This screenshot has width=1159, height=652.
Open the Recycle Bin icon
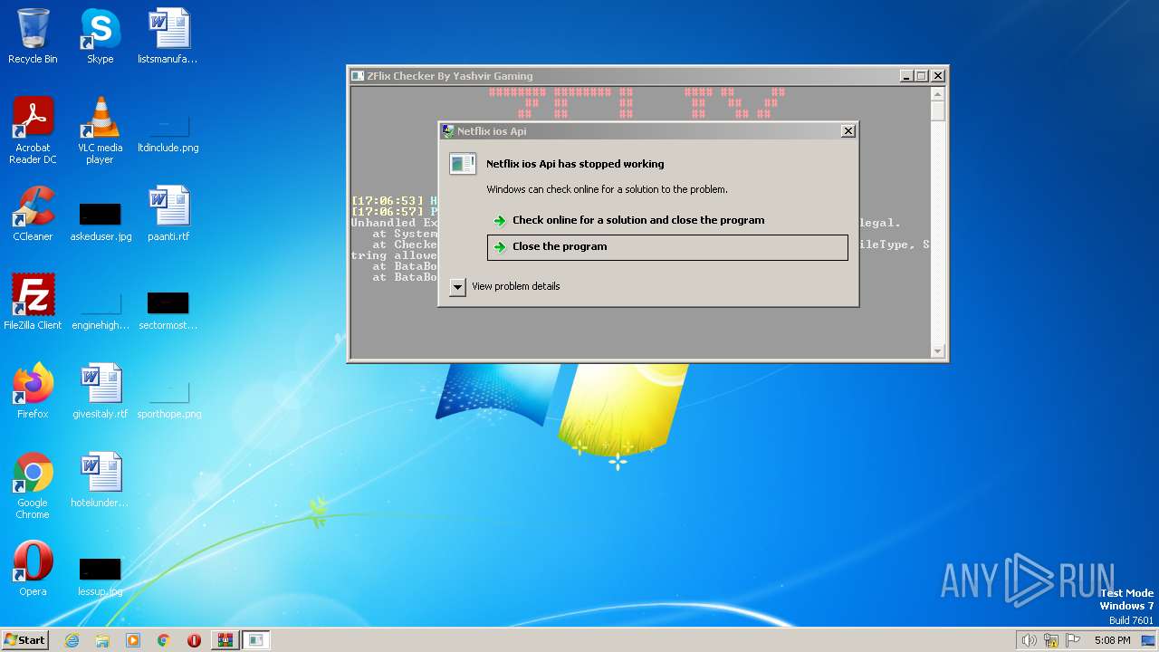pos(33,37)
